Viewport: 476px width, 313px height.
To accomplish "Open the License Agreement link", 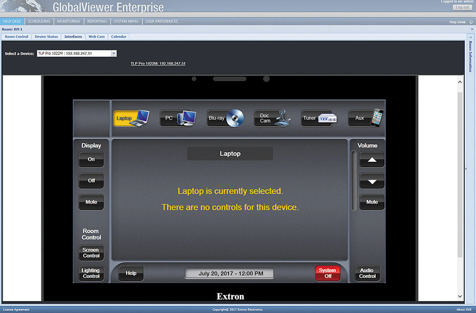I will point(16,309).
